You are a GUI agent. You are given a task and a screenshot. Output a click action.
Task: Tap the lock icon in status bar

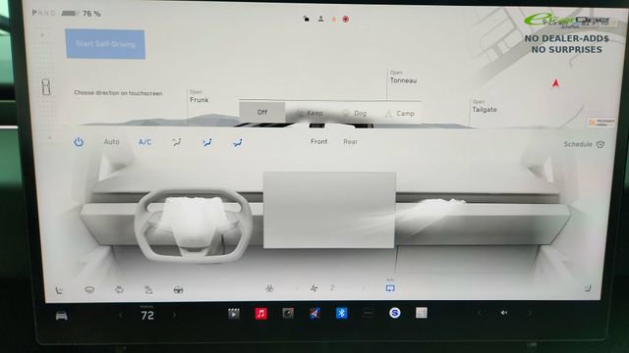point(307,19)
